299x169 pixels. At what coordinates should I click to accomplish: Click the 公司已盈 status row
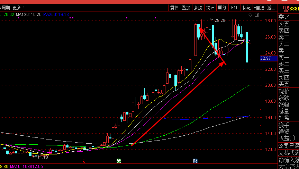point(289,146)
